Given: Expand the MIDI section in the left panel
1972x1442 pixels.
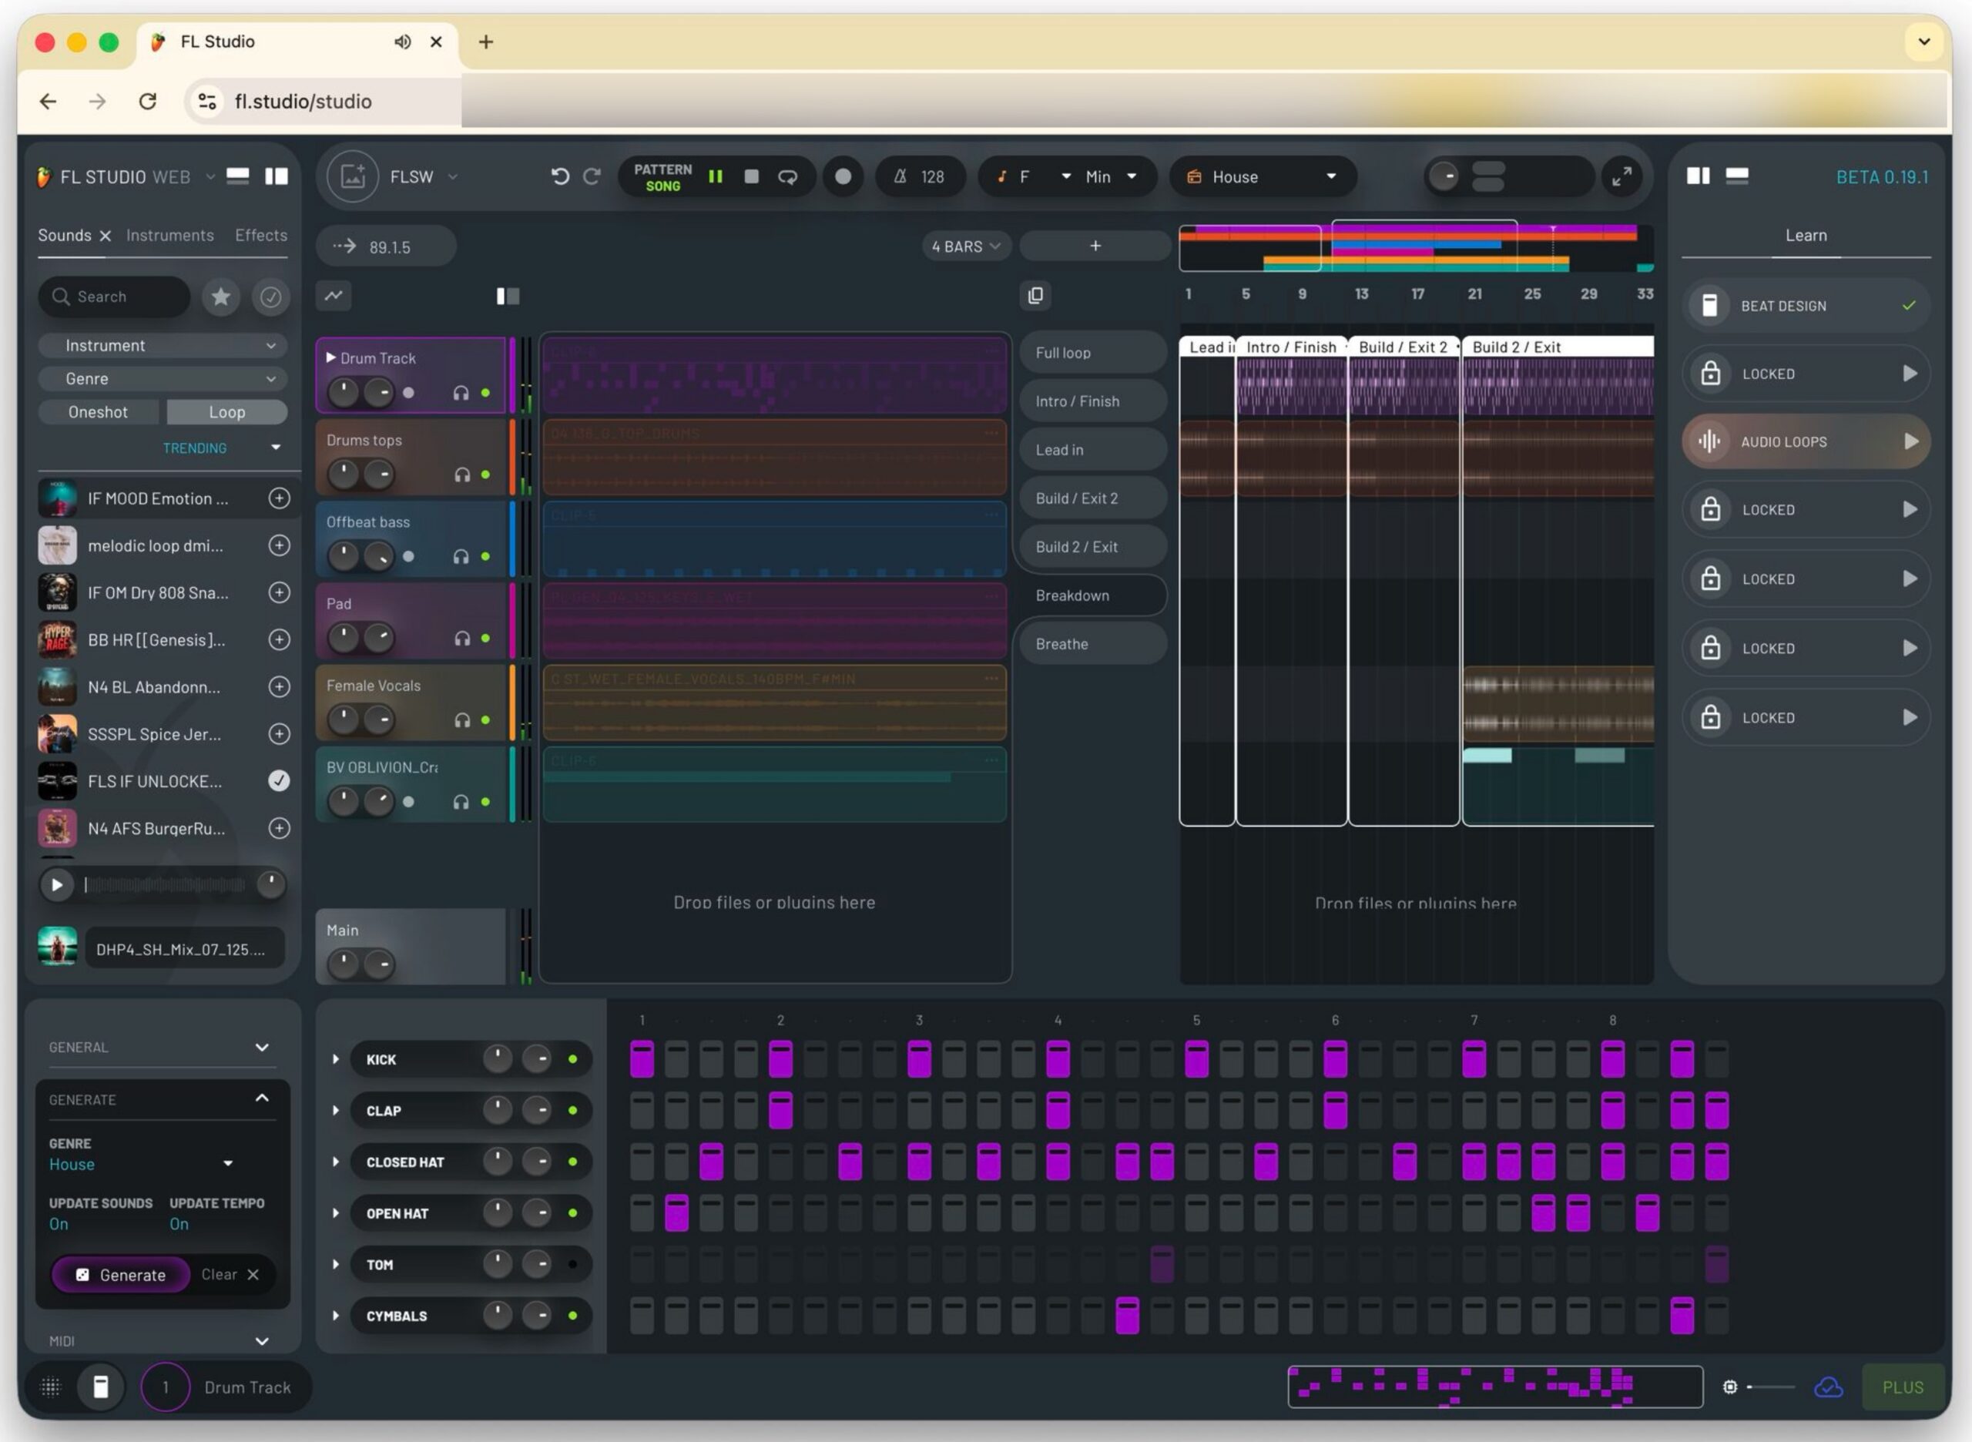Looking at the screenshot, I should point(261,1342).
